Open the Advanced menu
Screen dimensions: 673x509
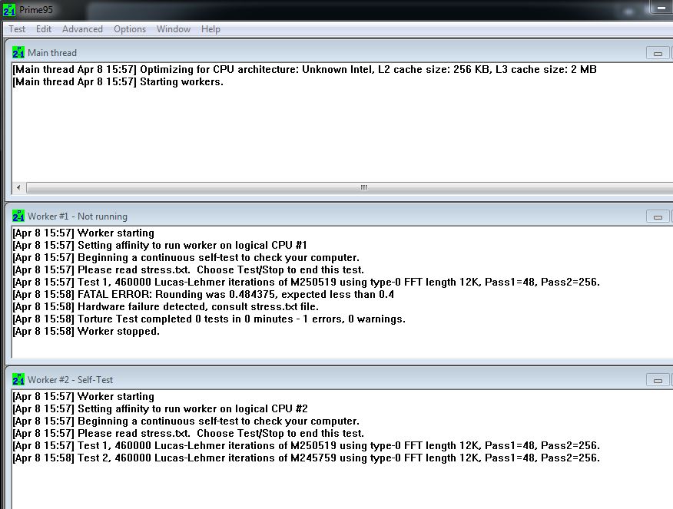coord(82,29)
